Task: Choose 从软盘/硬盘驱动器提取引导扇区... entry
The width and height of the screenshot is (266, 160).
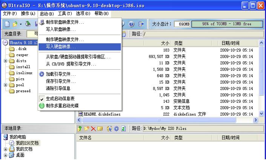Action: pos(80,57)
